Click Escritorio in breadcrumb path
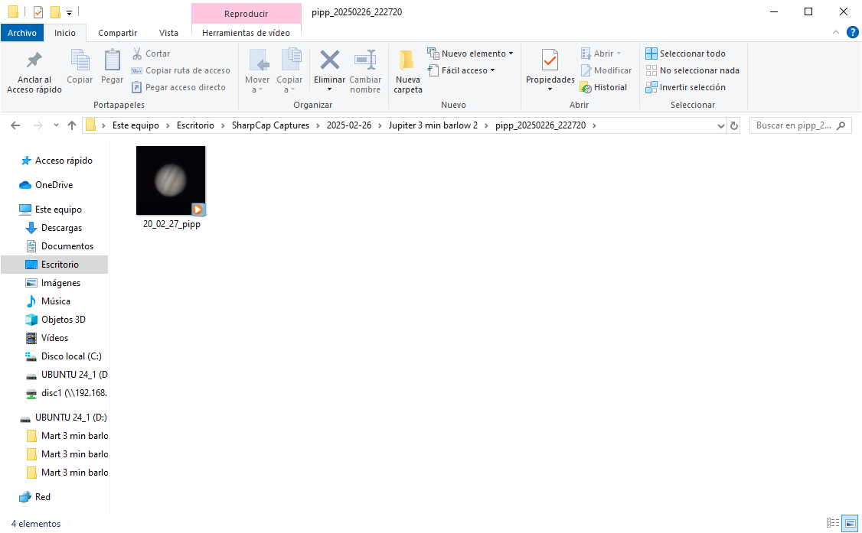862x533 pixels. tap(195, 125)
